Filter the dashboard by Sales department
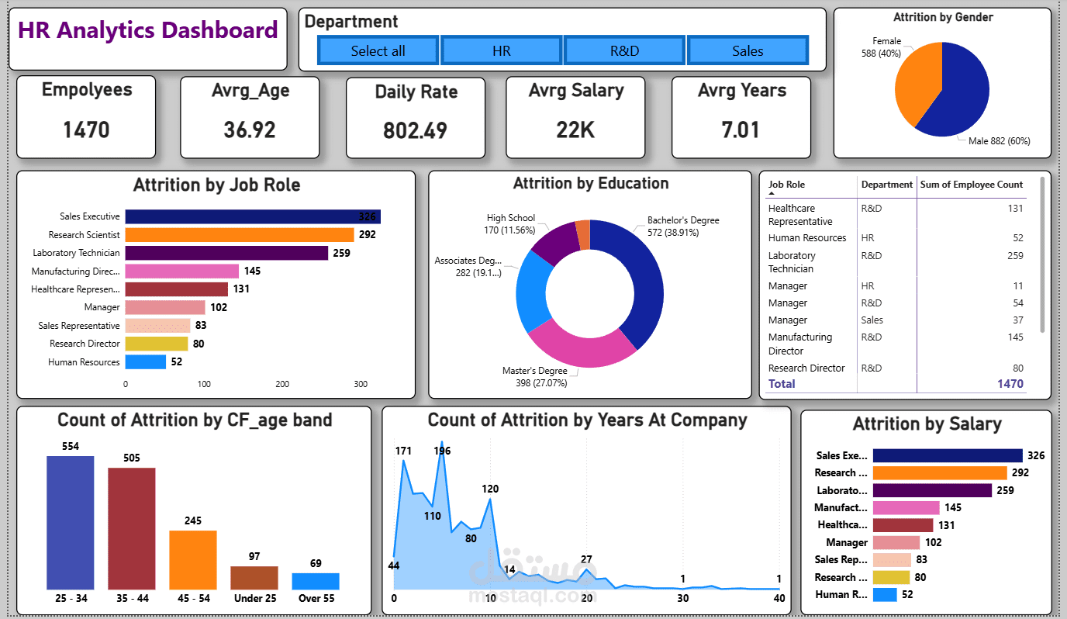1067x619 pixels. click(747, 50)
